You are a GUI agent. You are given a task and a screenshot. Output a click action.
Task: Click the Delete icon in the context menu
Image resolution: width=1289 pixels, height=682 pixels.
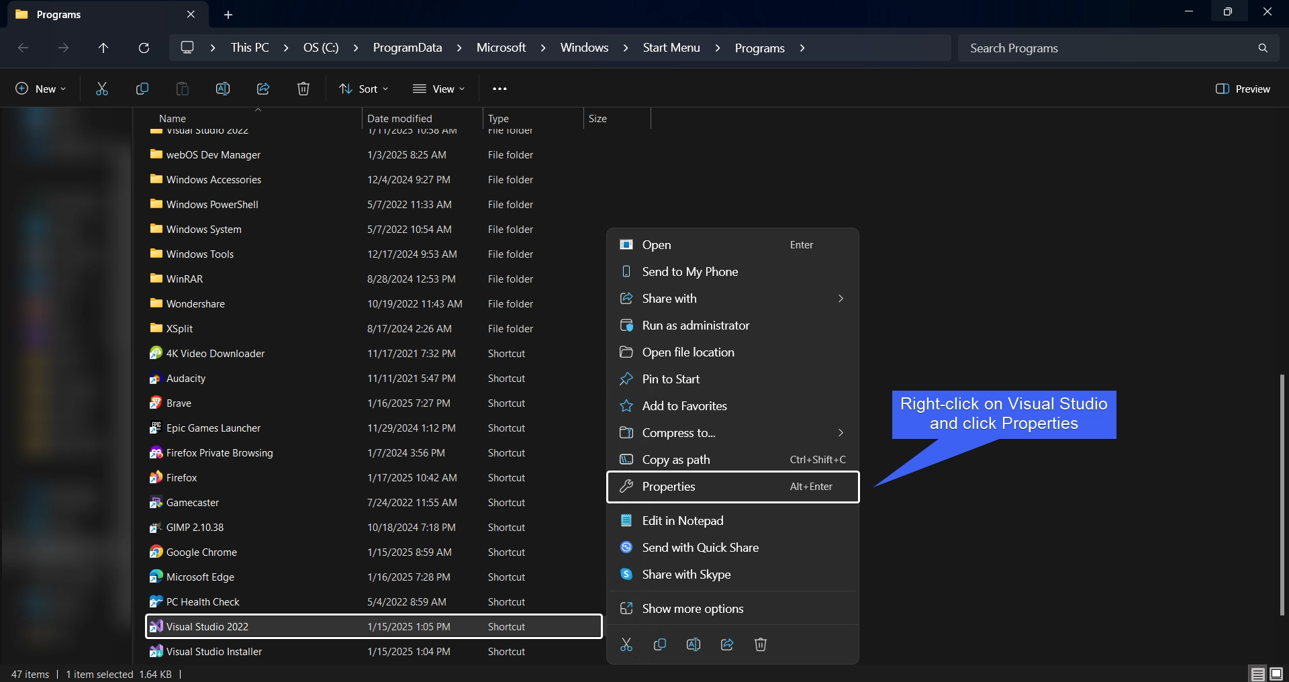point(761,644)
